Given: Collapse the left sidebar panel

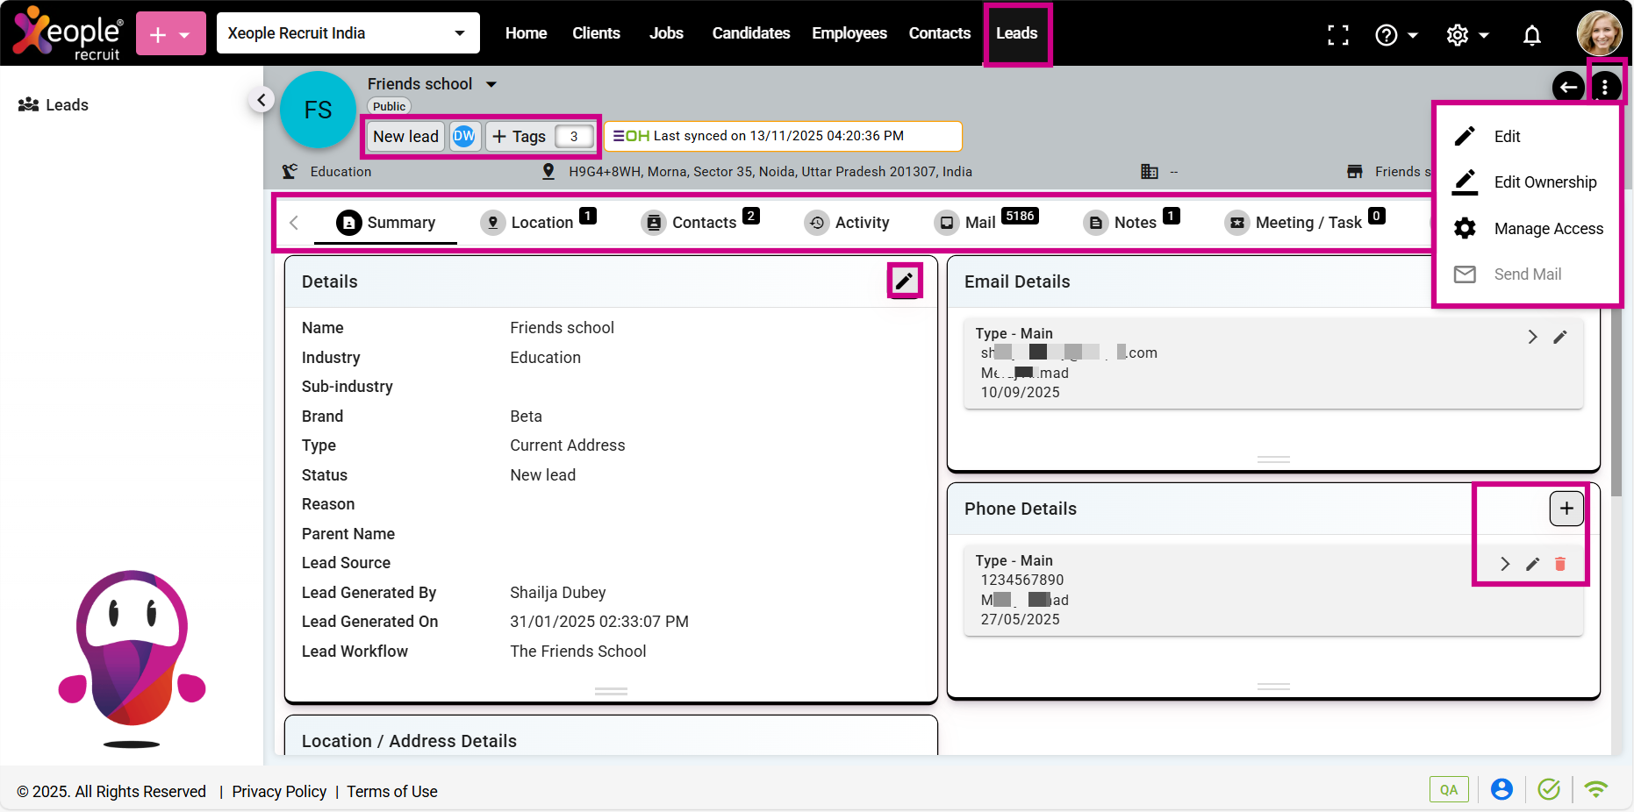Looking at the screenshot, I should click(x=261, y=100).
